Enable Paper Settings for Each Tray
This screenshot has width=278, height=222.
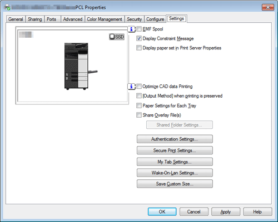[x=139, y=105]
